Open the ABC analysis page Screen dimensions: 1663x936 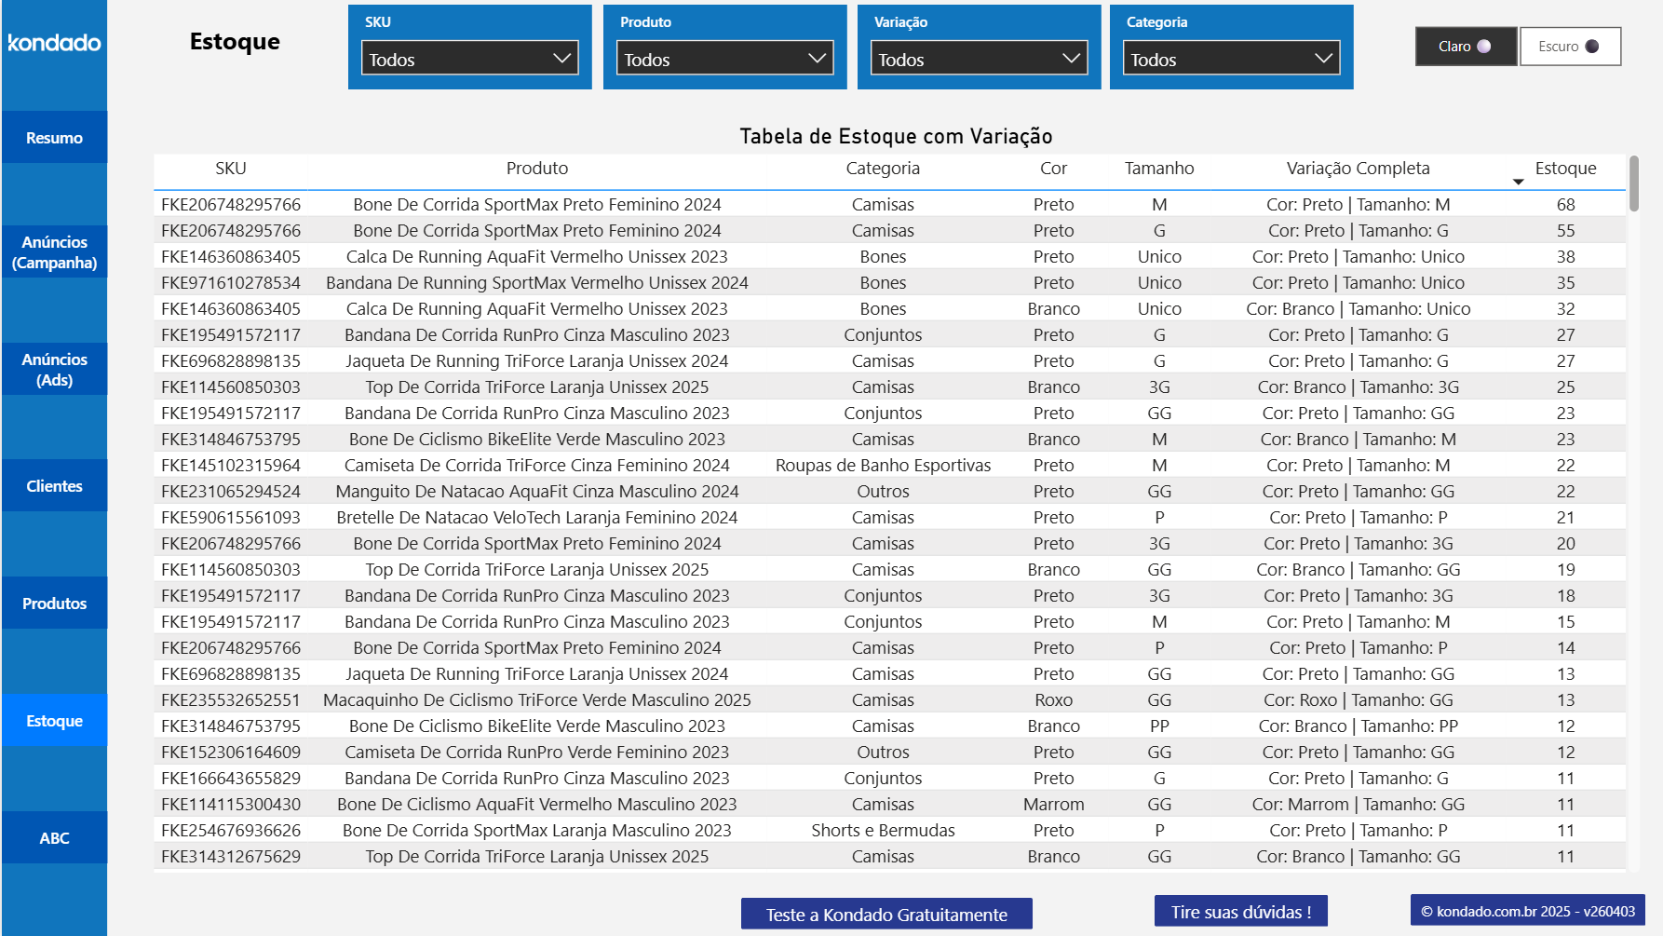53,837
